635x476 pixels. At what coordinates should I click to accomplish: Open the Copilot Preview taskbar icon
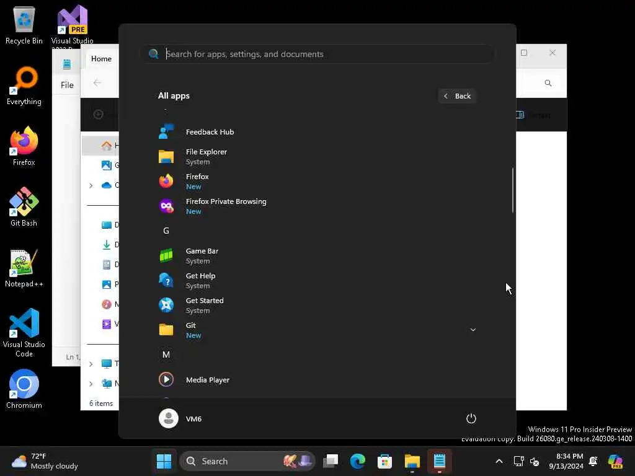(615, 461)
